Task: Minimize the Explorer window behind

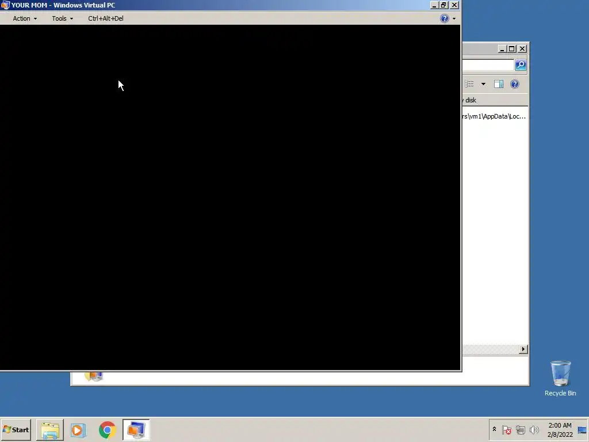Action: point(502,49)
